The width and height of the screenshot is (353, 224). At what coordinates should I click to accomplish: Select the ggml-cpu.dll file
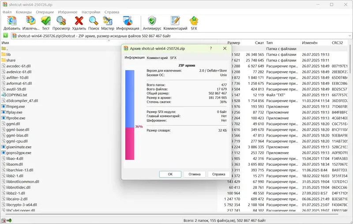pos(17,141)
